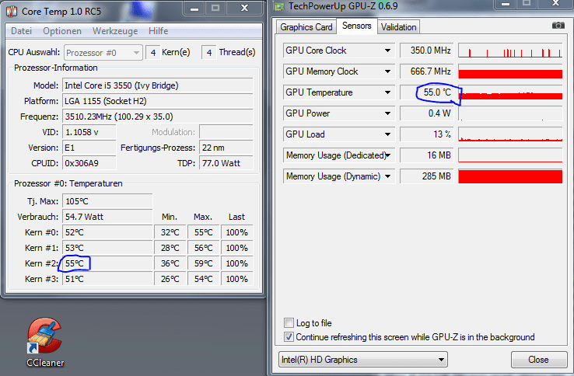The height and width of the screenshot is (376, 574).
Task: Click the Close button in GPU-Z
Action: pyautogui.click(x=538, y=360)
